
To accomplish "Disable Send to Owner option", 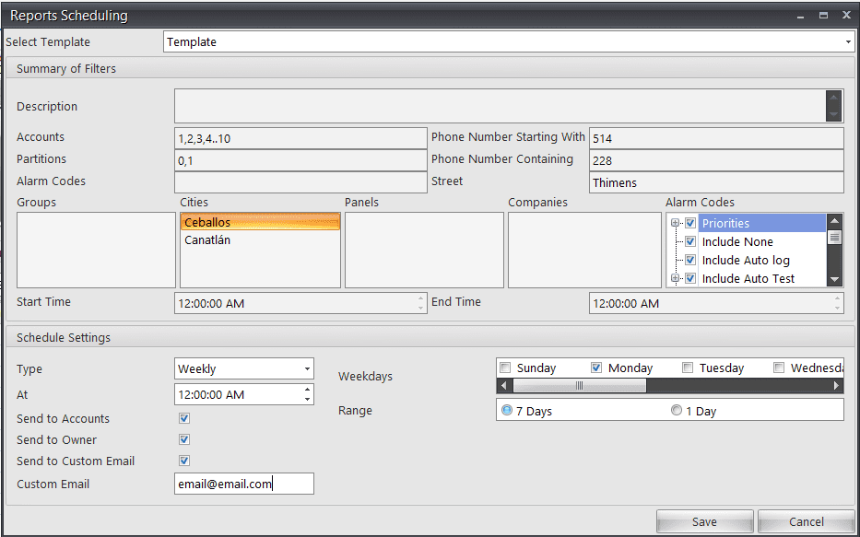I will pos(183,439).
